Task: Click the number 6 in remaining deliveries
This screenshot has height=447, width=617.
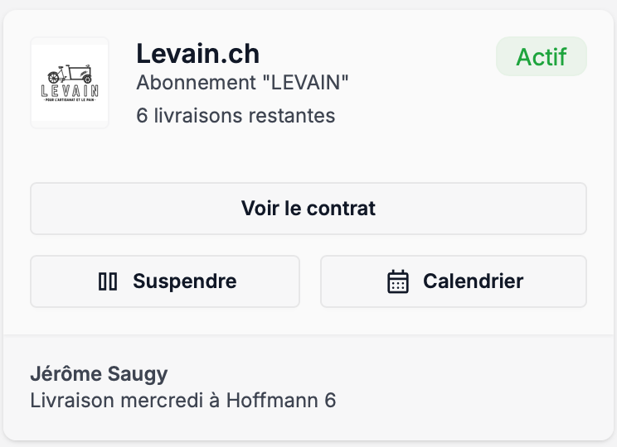Action: 142,115
